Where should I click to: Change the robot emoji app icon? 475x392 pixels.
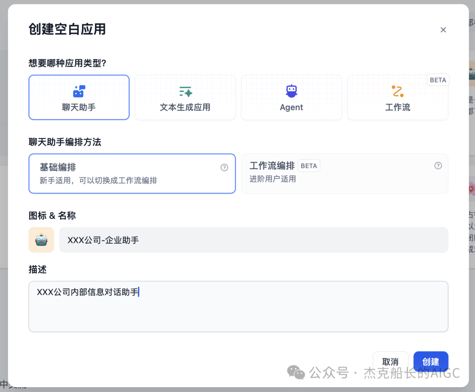(41, 240)
